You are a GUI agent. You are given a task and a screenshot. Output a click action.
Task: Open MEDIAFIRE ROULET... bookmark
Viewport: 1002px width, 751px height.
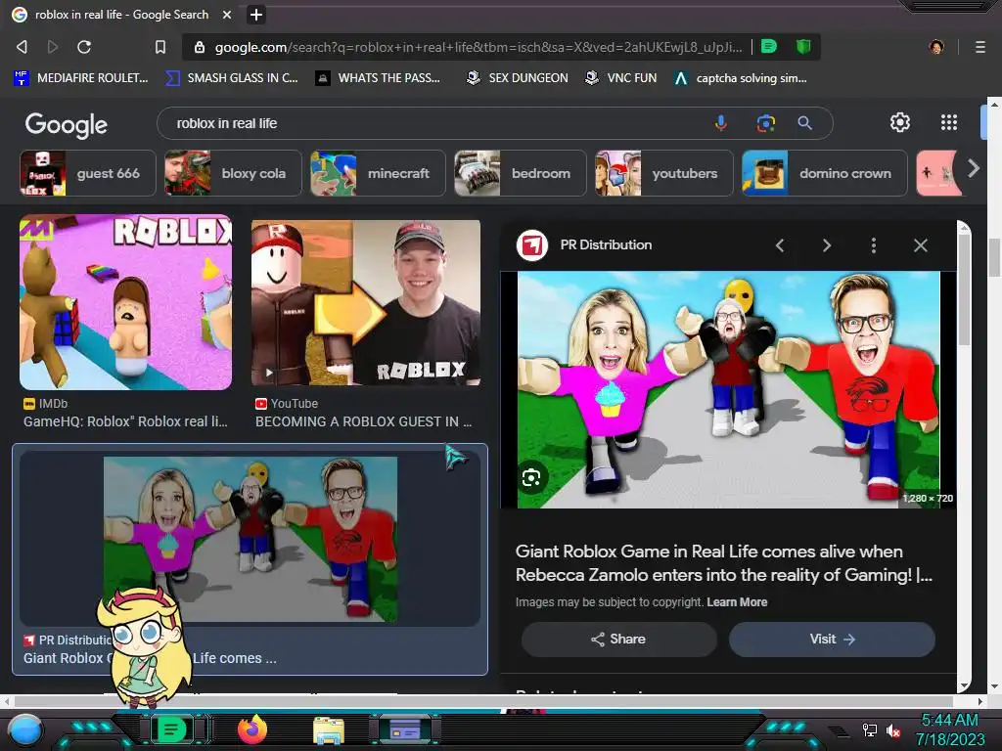81,78
